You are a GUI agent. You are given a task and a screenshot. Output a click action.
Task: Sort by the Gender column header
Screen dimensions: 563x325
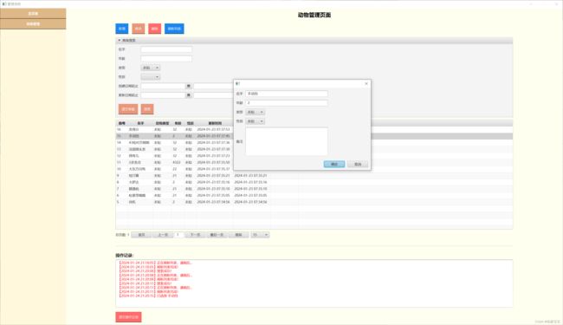tap(190, 123)
